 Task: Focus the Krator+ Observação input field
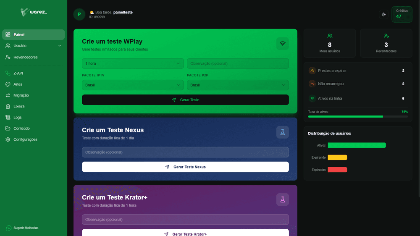click(x=185, y=219)
